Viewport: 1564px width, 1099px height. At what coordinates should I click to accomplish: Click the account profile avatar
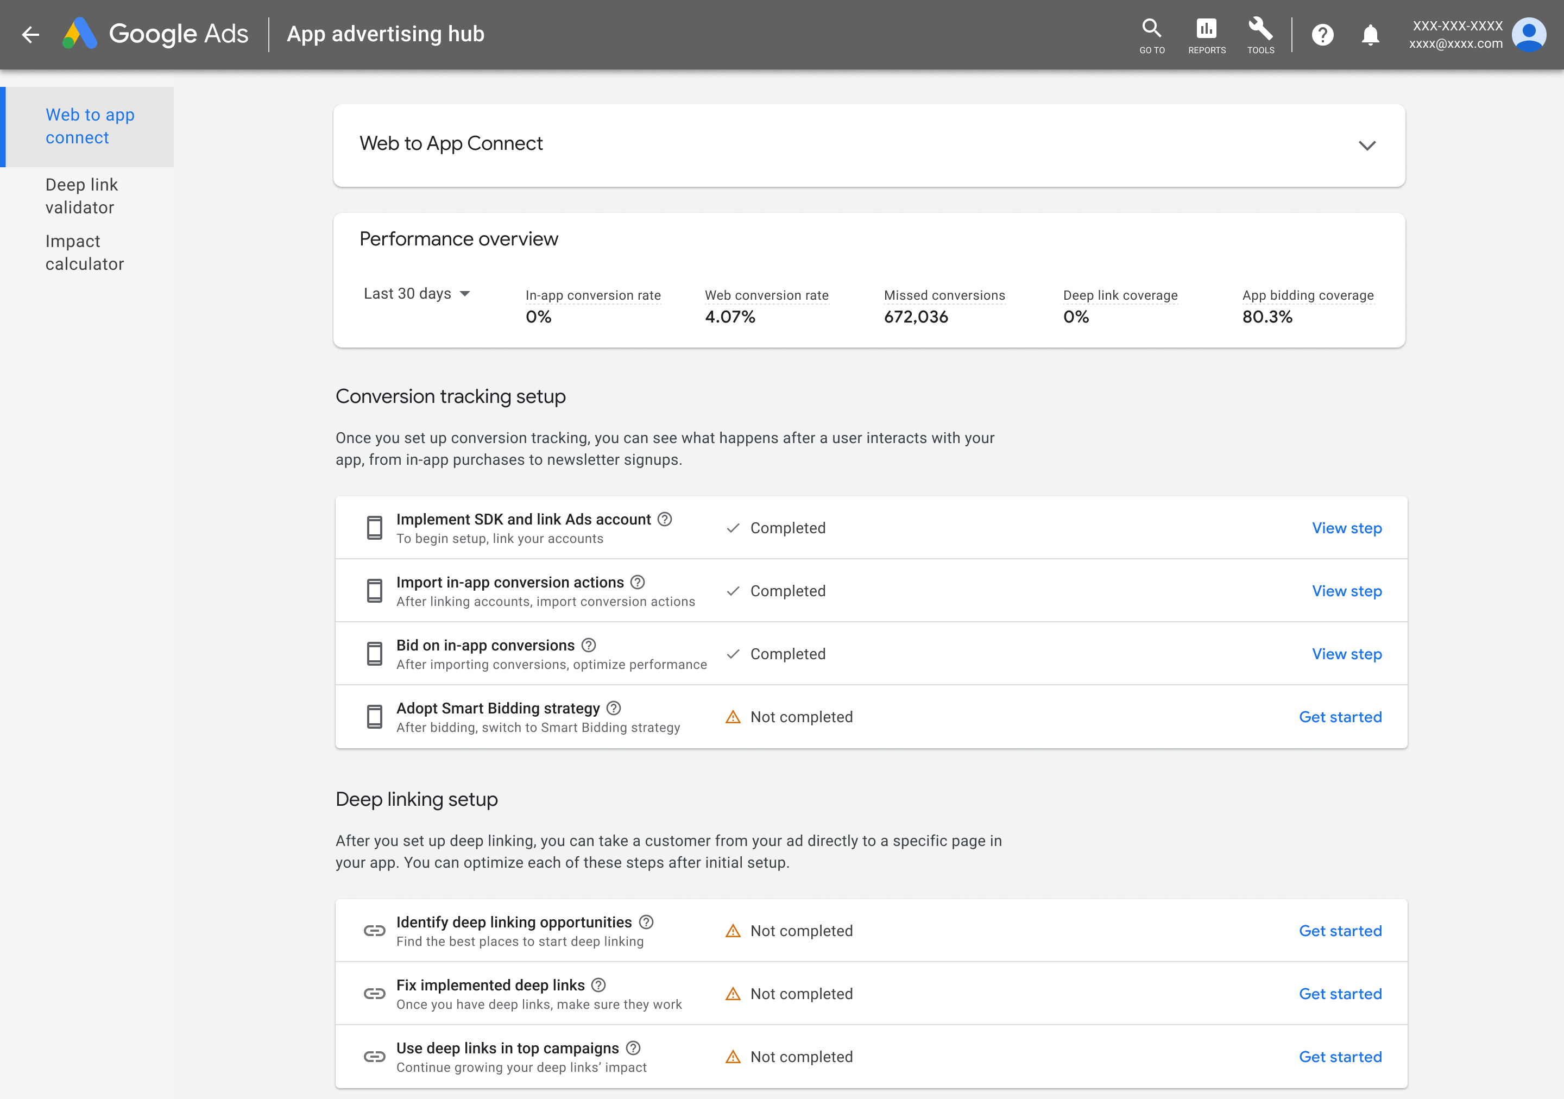point(1529,34)
